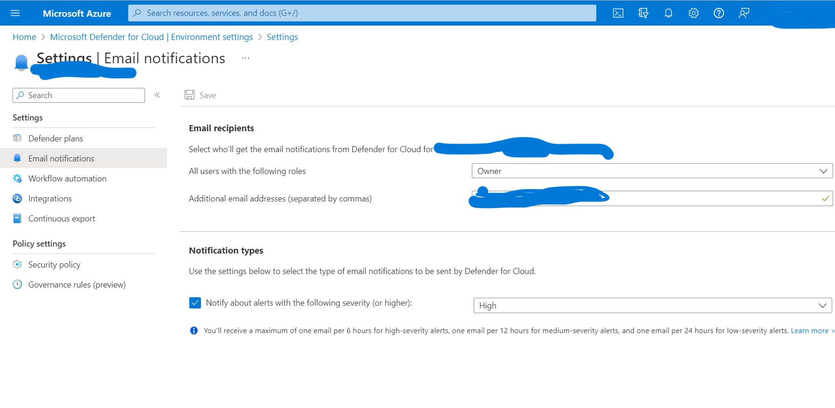Open the roles dropdown showing Owner
This screenshot has height=408, width=835.
652,171
